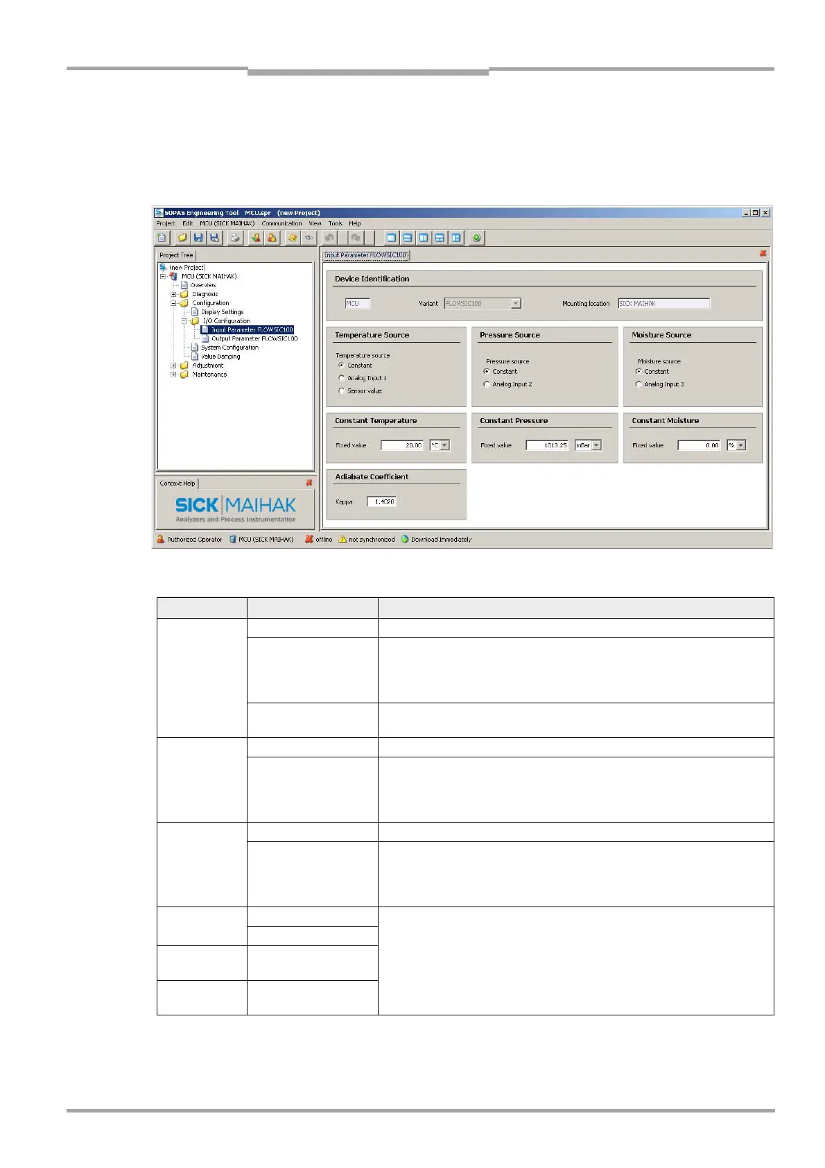Select System Configuration in the project tree

(x=229, y=347)
